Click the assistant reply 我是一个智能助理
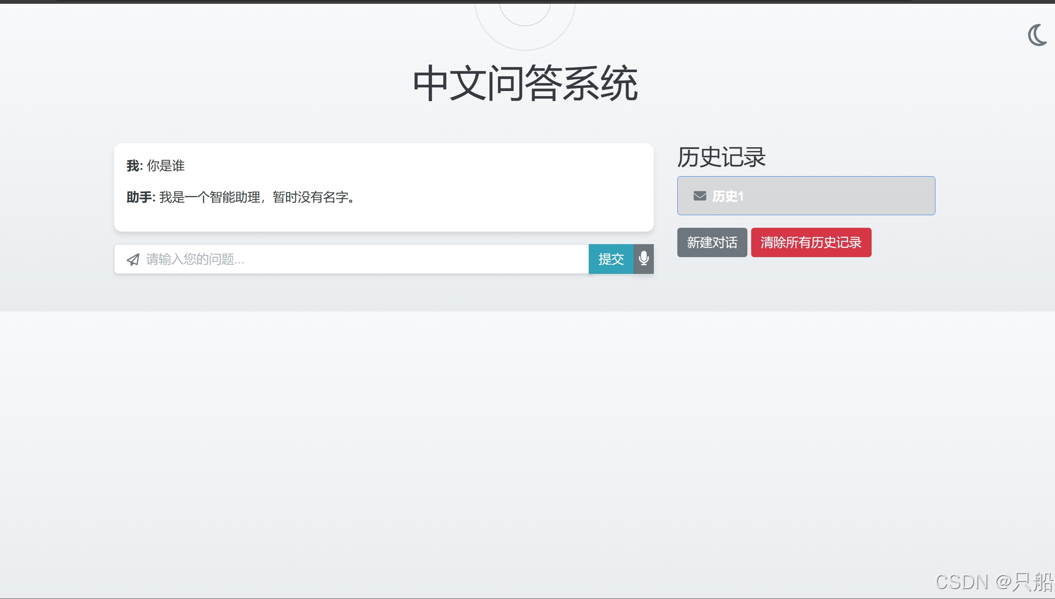Viewport: 1055px width, 599px height. [210, 197]
